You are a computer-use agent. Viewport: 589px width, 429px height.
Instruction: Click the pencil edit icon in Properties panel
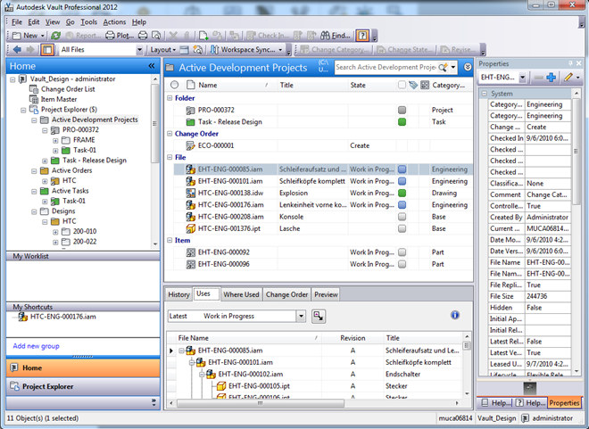tap(568, 78)
